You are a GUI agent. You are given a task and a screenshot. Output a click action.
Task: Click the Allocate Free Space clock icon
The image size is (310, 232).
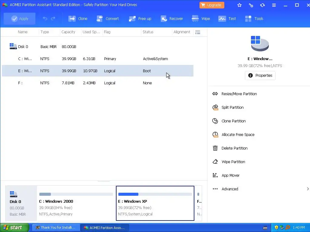[215, 134]
